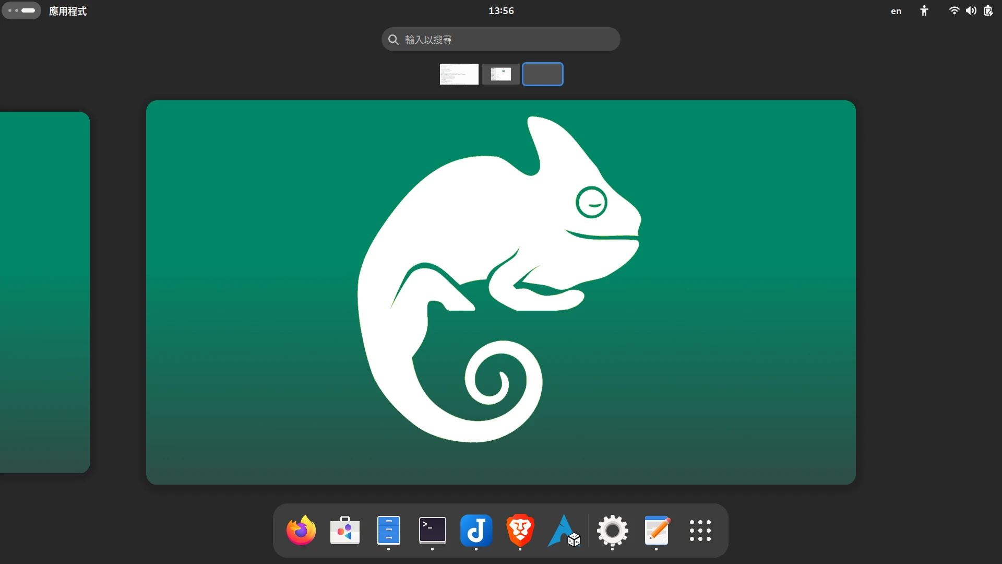Viewport: 1002px width, 564px height.
Task: Open the accessibility menu
Action: [x=924, y=11]
